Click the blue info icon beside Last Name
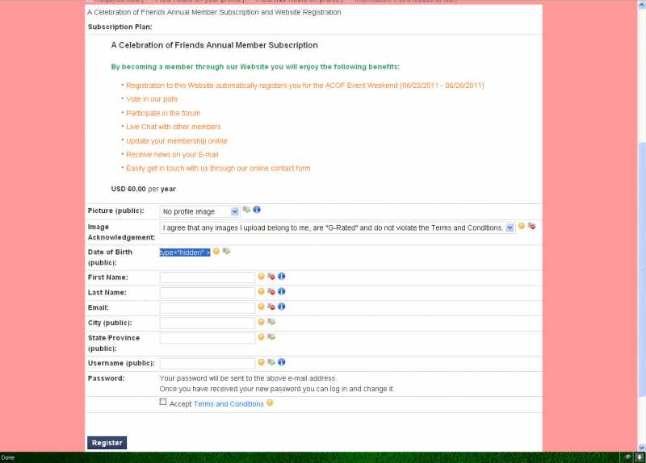Viewport: 646px width, 463px height. tap(281, 291)
